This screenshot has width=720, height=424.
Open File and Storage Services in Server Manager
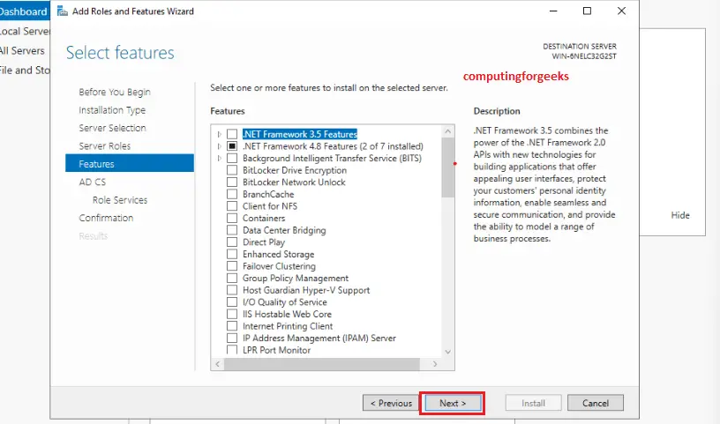(25, 71)
